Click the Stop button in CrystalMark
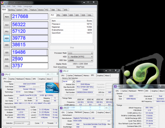The height and width of the screenshot is (128, 165). pyautogui.click(x=72, y=47)
